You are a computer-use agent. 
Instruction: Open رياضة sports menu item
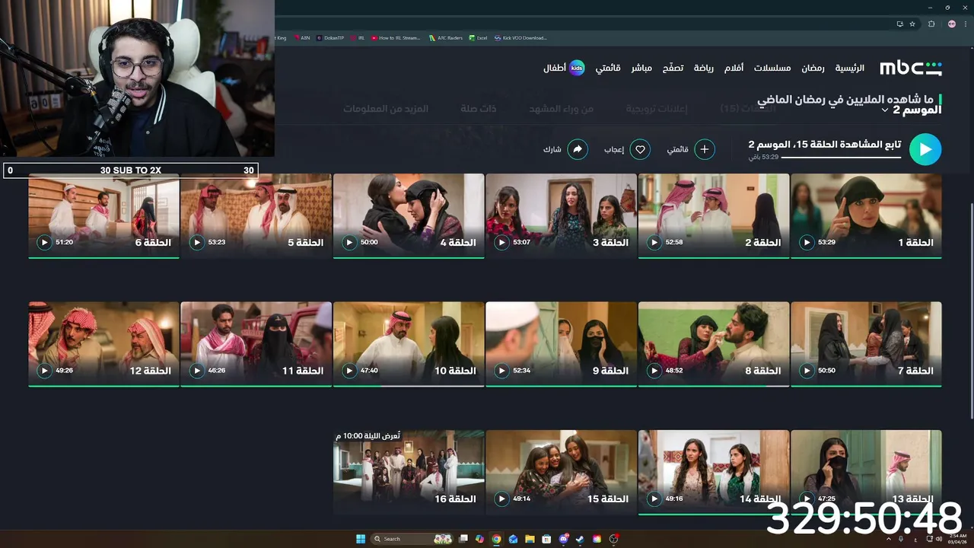tap(704, 68)
